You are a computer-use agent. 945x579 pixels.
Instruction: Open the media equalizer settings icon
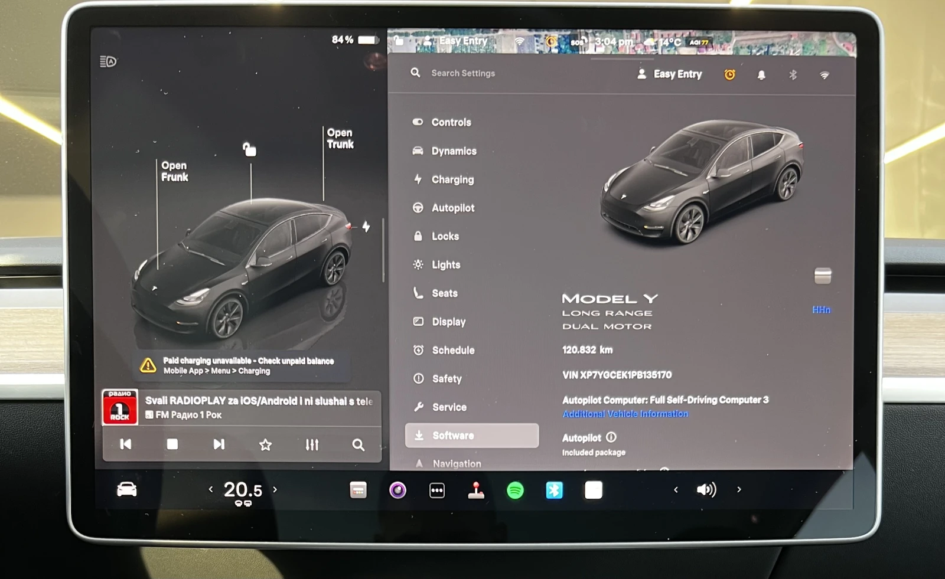(312, 444)
